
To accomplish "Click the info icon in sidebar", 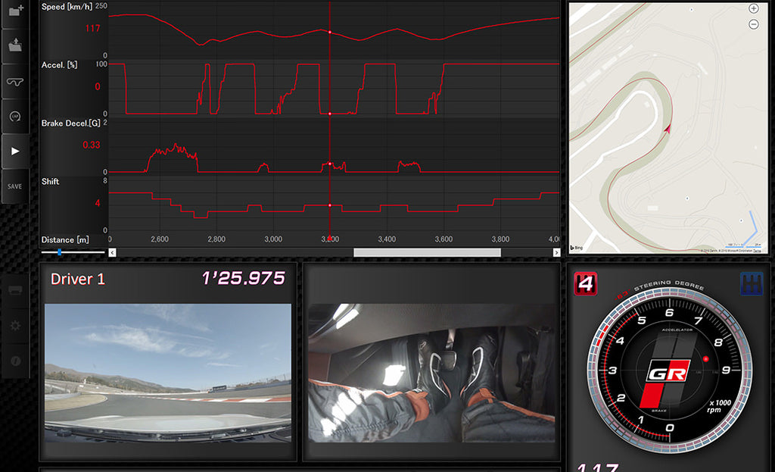I will tap(15, 361).
